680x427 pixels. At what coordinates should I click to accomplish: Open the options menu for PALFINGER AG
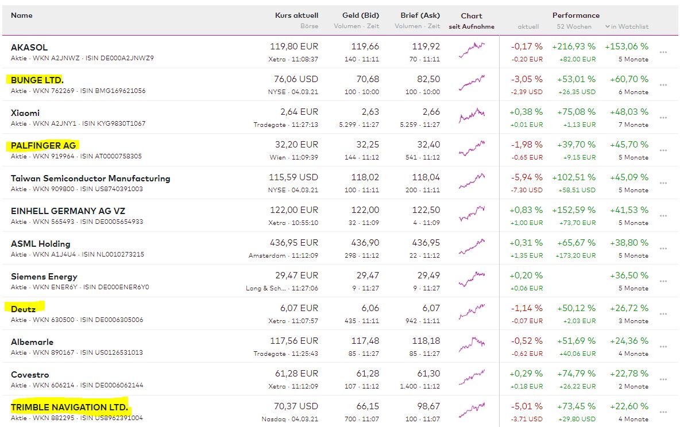(x=663, y=150)
